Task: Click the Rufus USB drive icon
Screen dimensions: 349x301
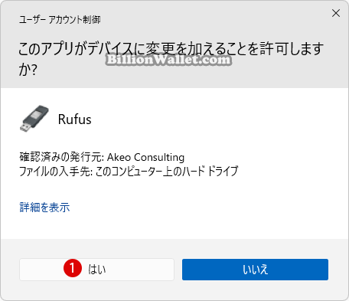Action: (34, 119)
